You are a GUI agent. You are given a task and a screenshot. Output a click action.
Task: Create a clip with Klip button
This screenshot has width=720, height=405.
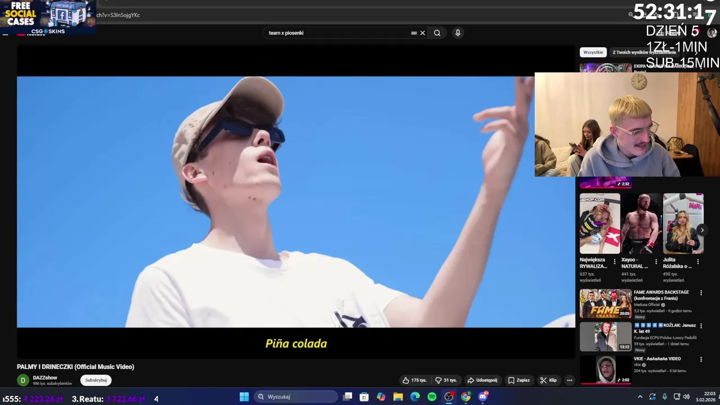tap(548, 380)
